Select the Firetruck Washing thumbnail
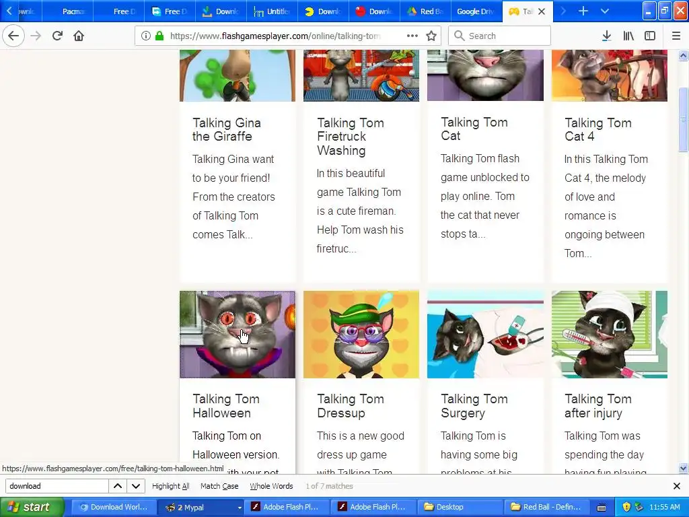The width and height of the screenshot is (689, 517). 361,75
